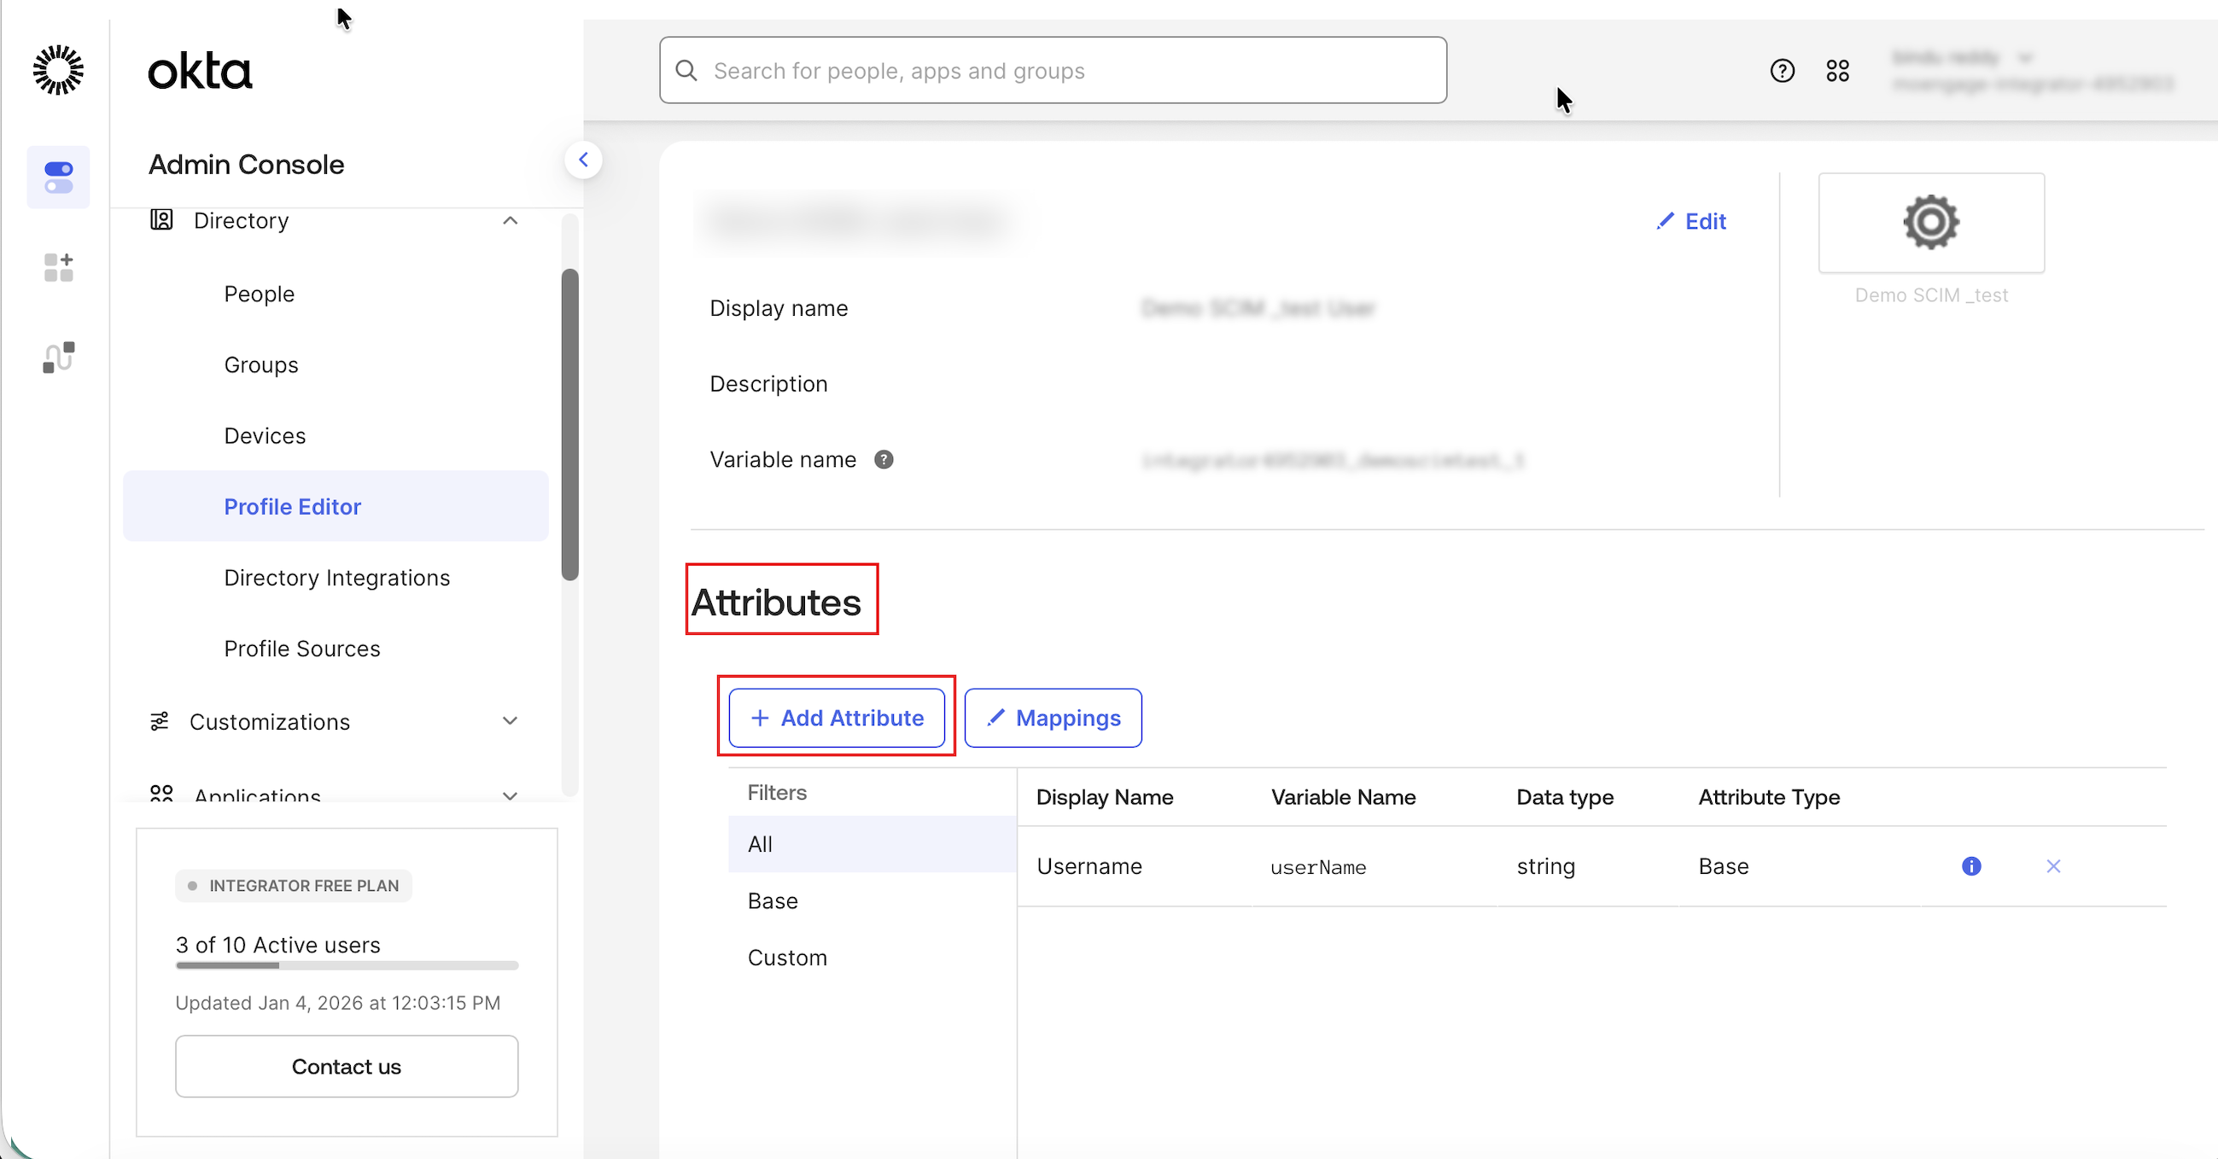Remove the Username attribute with X

click(2052, 866)
